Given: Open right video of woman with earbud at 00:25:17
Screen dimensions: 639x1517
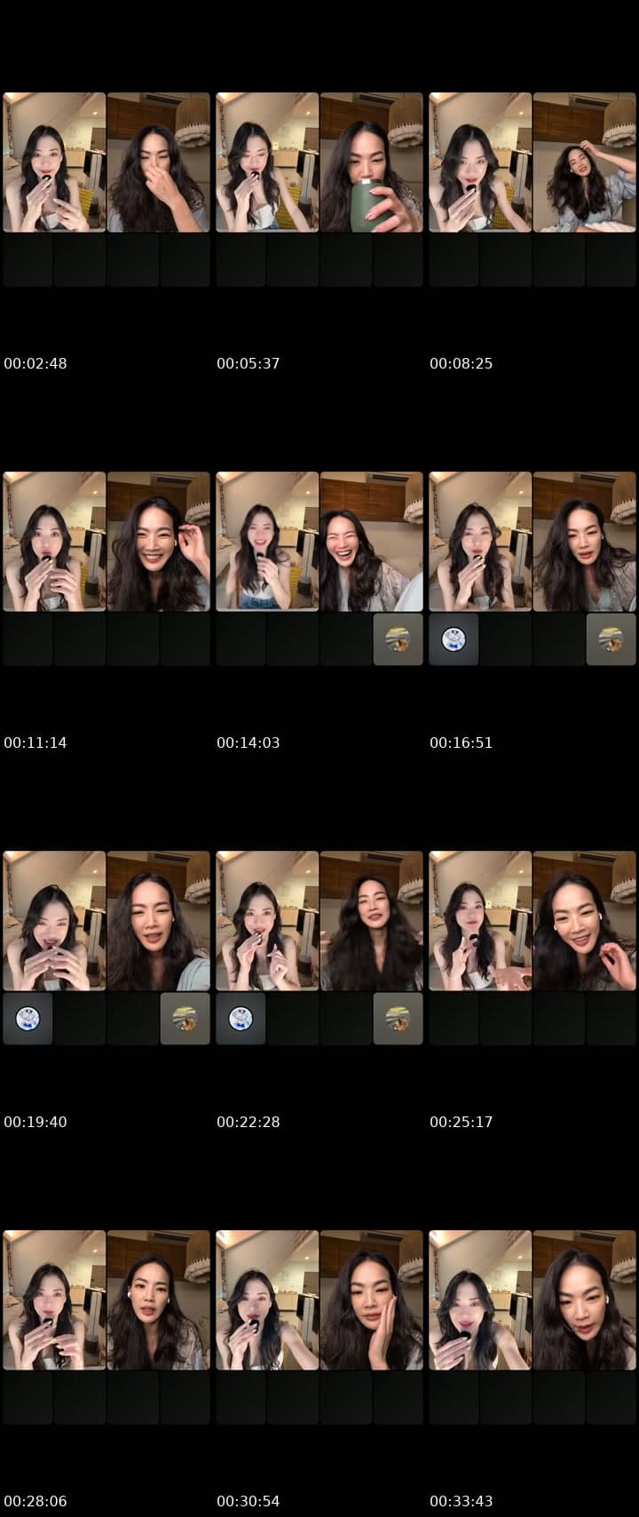Looking at the screenshot, I should pos(585,921).
